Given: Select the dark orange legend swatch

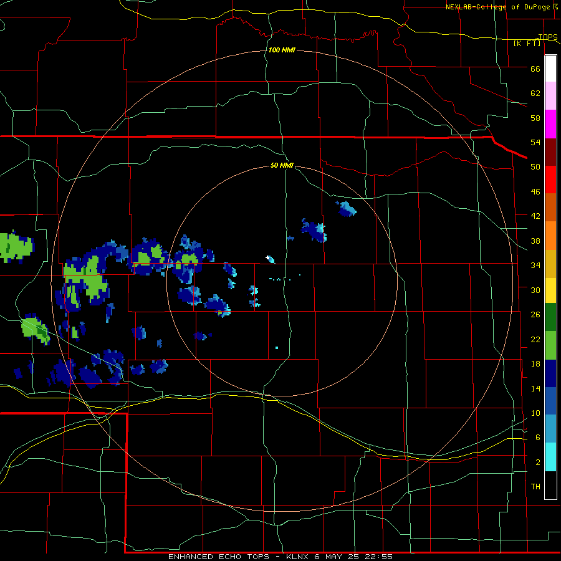Looking at the screenshot, I should 550,207.
